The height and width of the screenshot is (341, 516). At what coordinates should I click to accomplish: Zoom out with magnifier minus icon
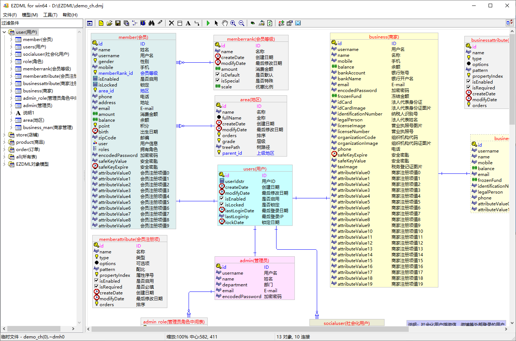[241, 23]
